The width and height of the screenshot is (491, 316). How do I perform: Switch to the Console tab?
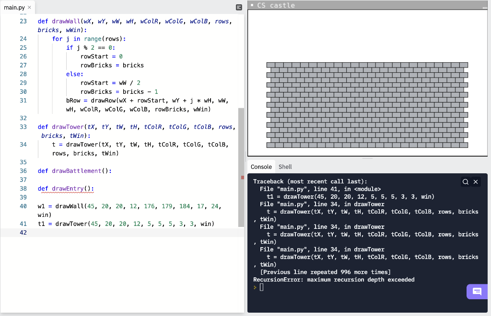(261, 167)
